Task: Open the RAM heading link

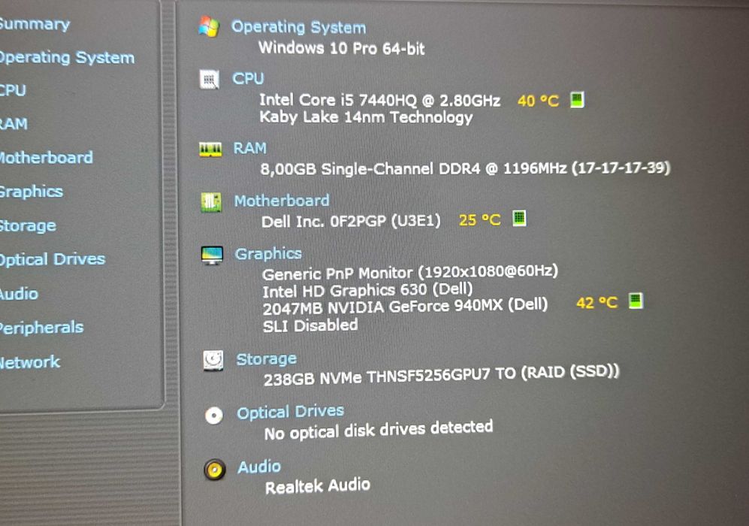Action: (x=250, y=148)
